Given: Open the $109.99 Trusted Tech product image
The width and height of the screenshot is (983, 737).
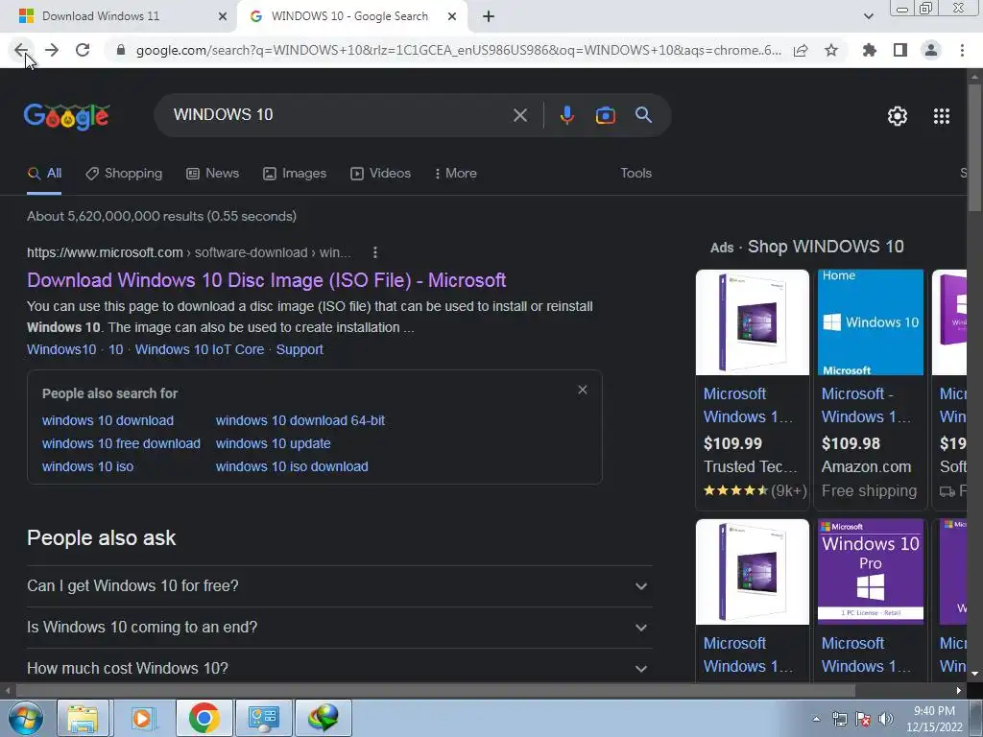Looking at the screenshot, I should coord(753,322).
